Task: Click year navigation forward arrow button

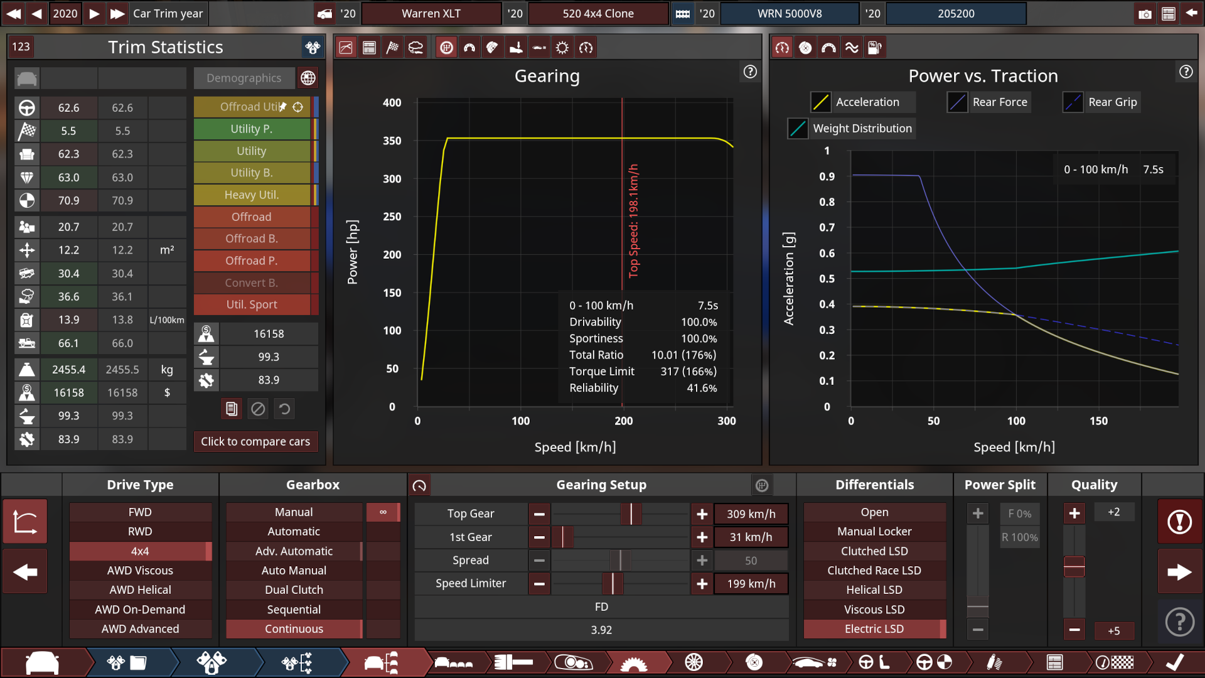Action: tap(94, 13)
